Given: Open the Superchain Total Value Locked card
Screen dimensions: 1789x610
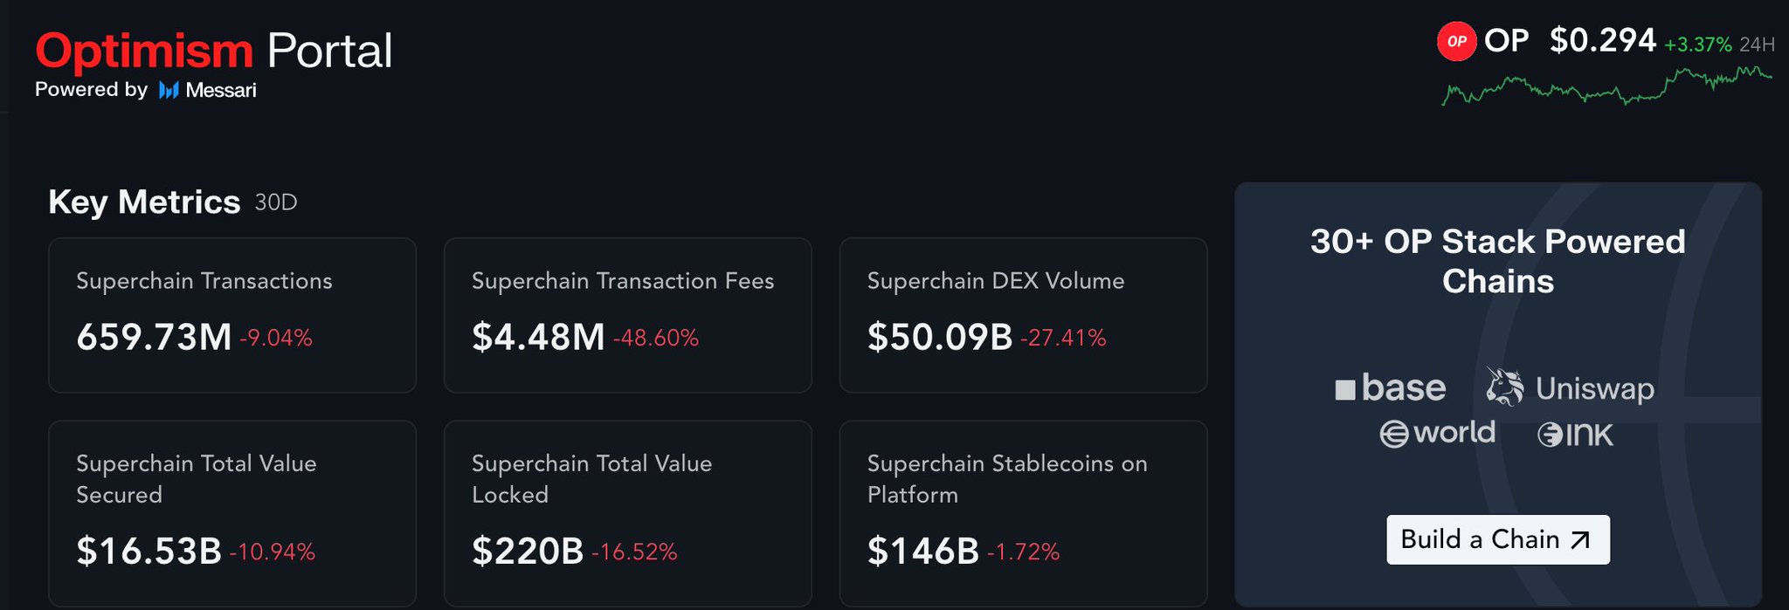Looking at the screenshot, I should pos(628,512).
